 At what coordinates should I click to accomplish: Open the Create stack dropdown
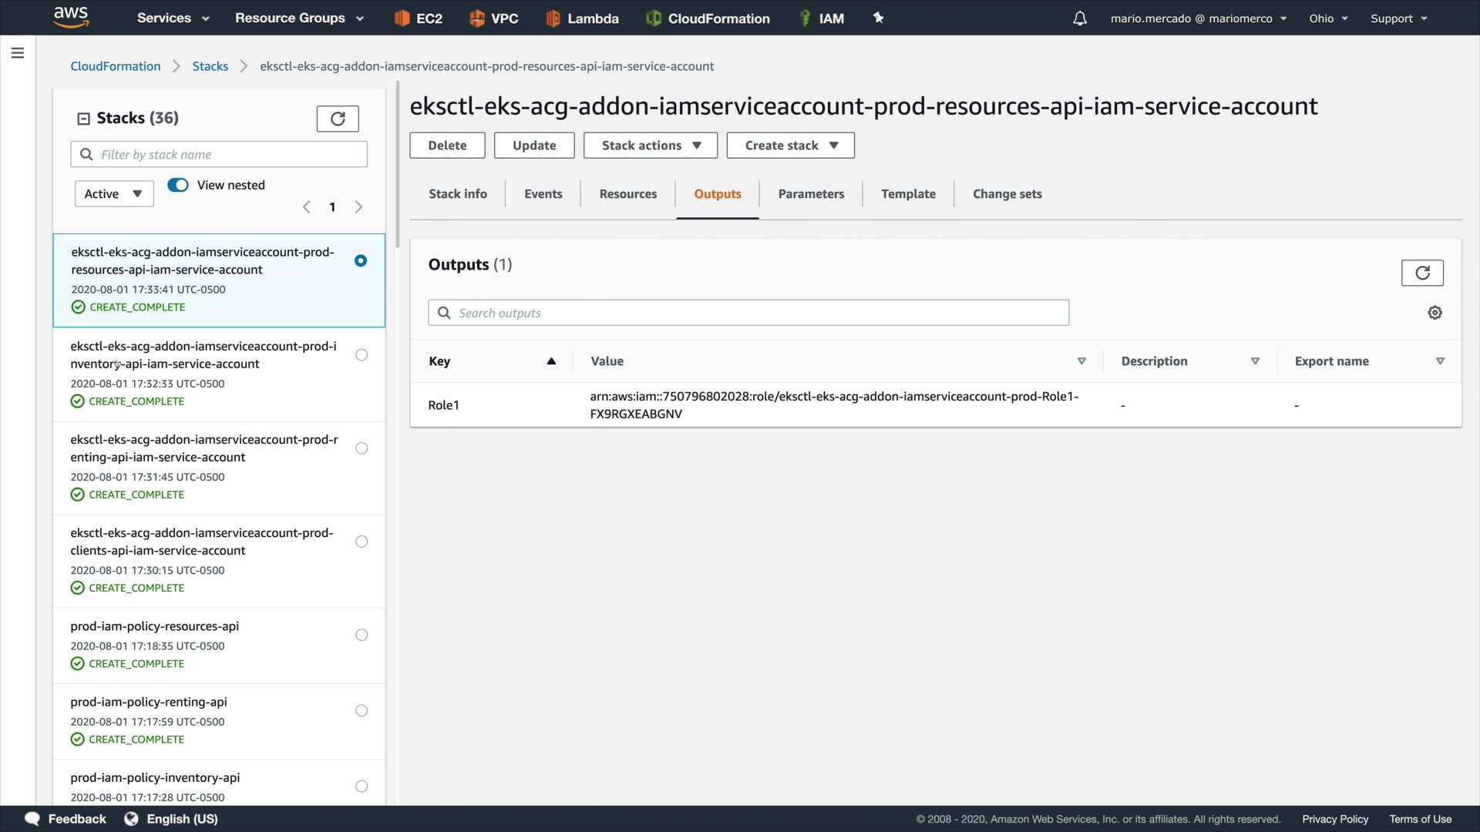[x=790, y=146]
